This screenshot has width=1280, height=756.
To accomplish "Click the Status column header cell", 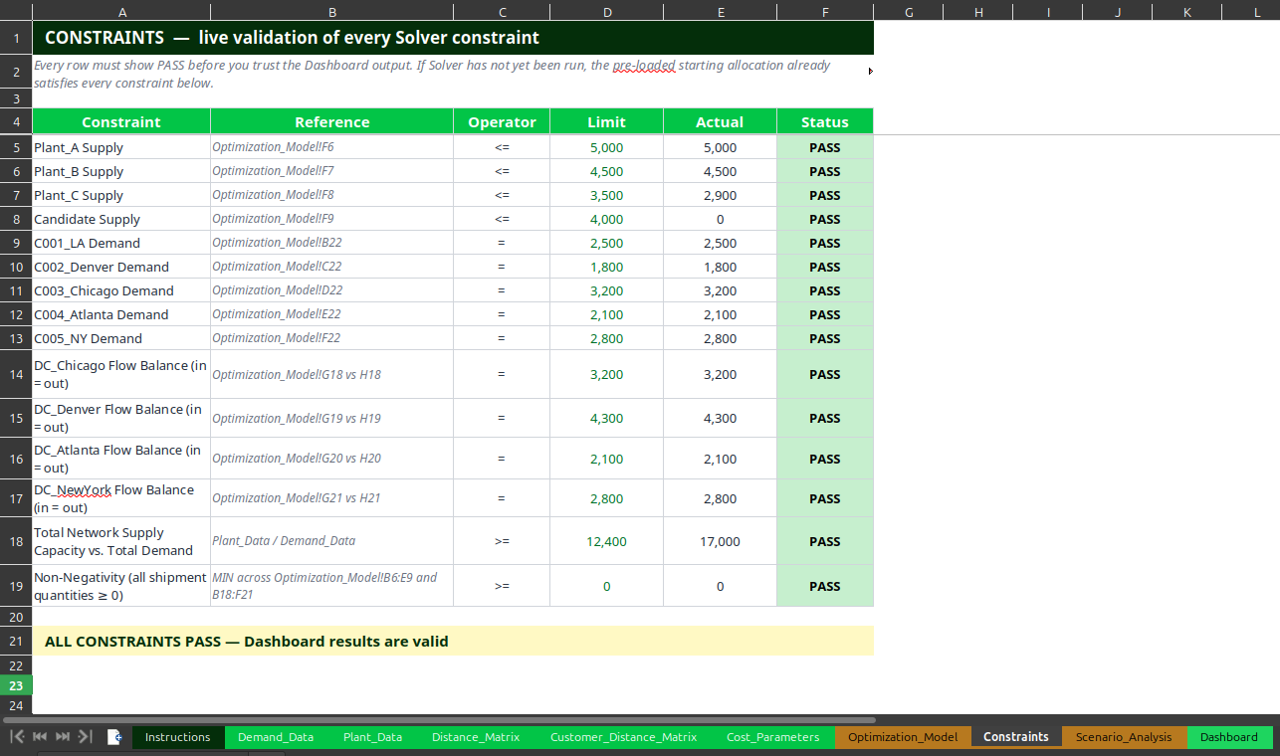I will [825, 122].
